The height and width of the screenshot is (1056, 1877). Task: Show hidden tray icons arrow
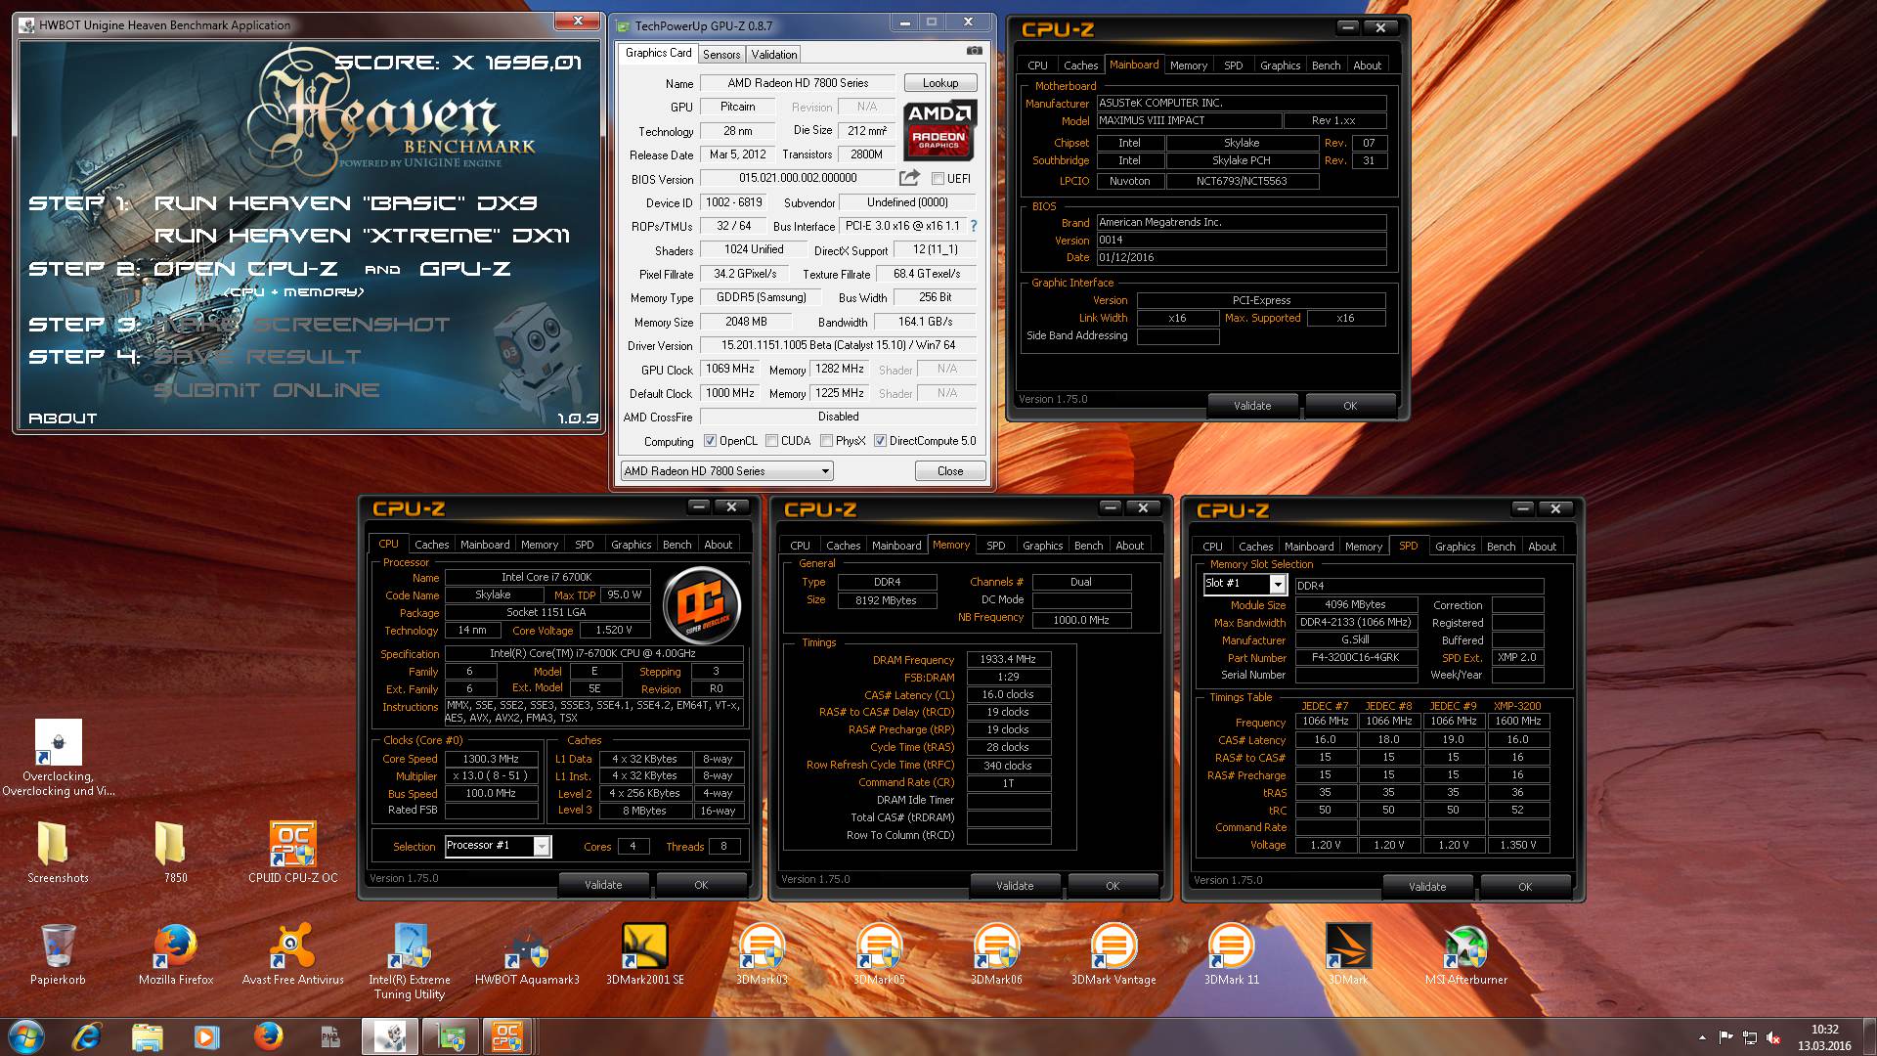[x=1703, y=1038]
